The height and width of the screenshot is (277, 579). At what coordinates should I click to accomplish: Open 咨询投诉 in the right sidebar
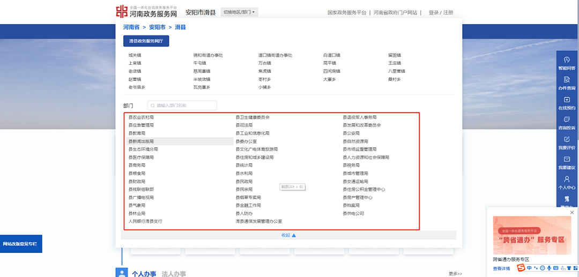567,119
